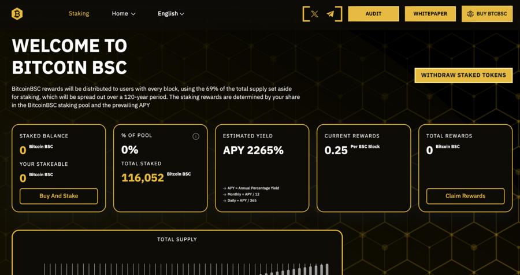Click Withdraw Staked Tokens button

click(x=463, y=75)
